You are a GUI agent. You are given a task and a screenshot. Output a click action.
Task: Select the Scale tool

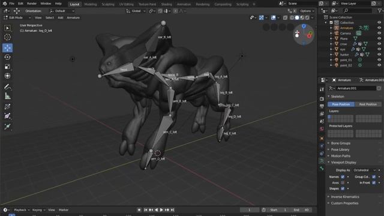point(7,67)
